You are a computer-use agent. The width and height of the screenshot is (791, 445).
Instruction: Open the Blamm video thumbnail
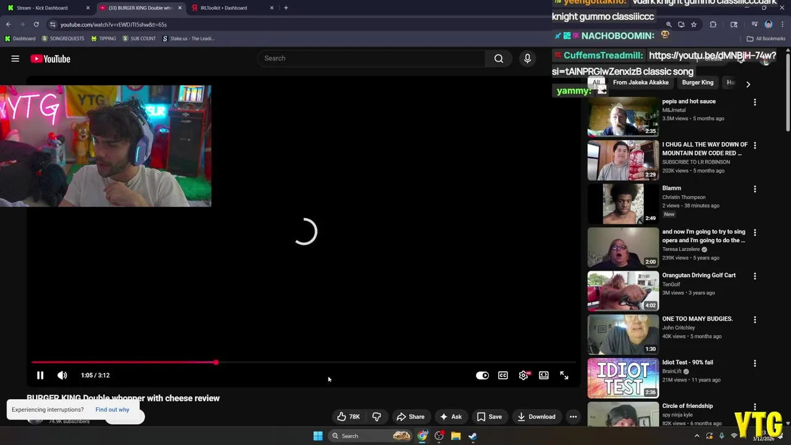(623, 203)
